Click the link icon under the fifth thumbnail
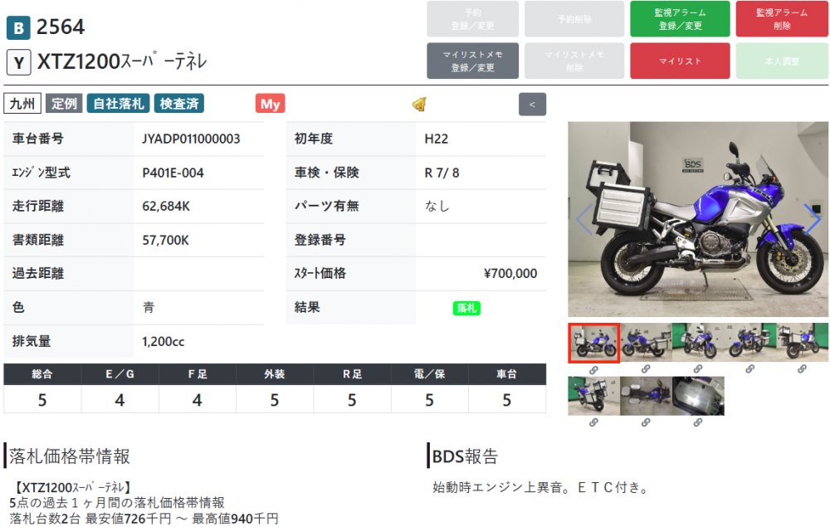The image size is (830, 527). [x=802, y=368]
